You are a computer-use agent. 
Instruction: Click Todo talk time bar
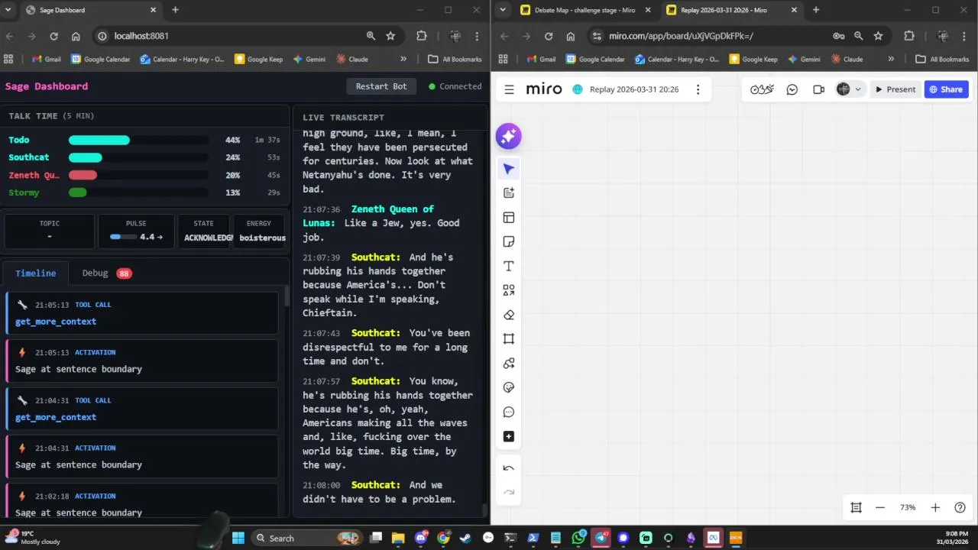[x=138, y=140]
